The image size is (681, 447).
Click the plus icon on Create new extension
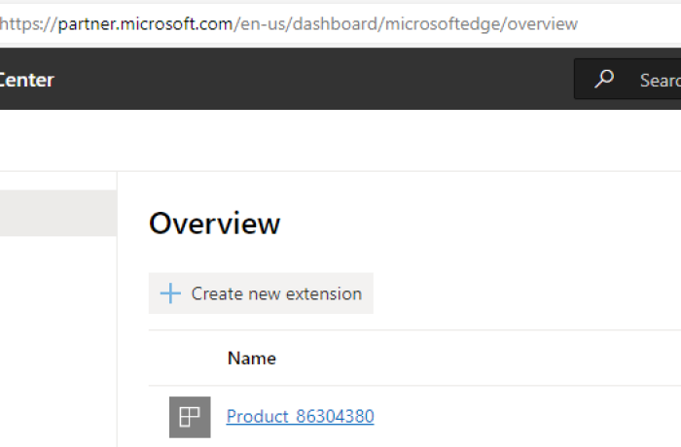pos(170,293)
